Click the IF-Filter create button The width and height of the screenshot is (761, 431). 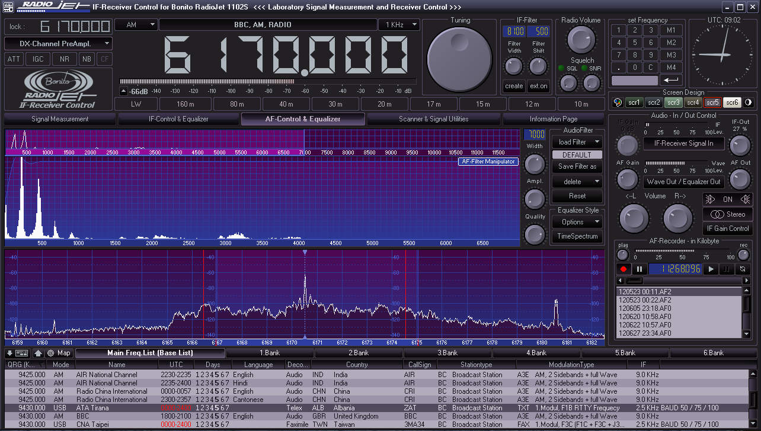tap(514, 86)
